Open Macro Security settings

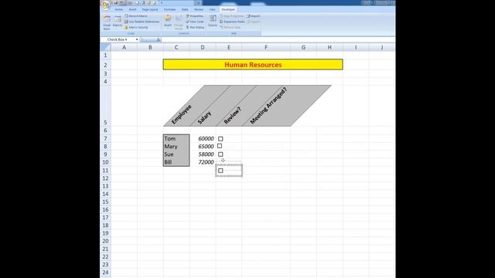[136, 28]
